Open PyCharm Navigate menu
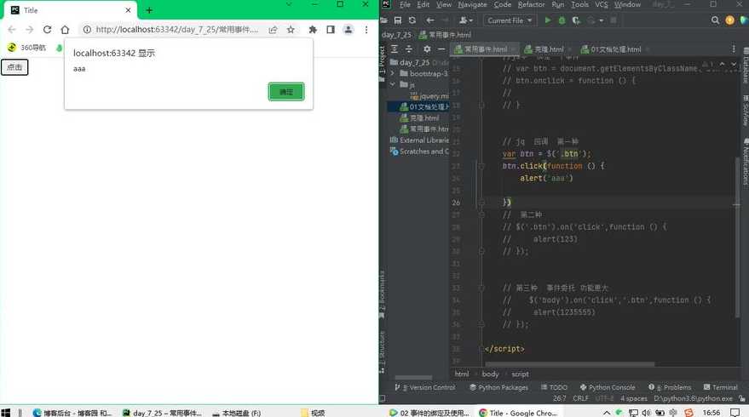Viewport: 749px width, 417px height. [472, 4]
